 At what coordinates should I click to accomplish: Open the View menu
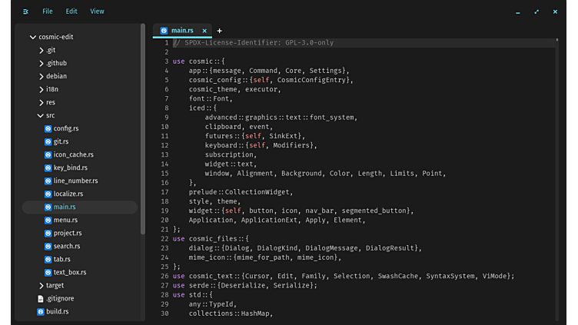97,12
